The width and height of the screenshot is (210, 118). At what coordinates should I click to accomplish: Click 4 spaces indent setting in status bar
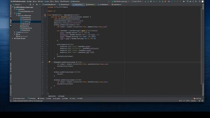click(193, 101)
